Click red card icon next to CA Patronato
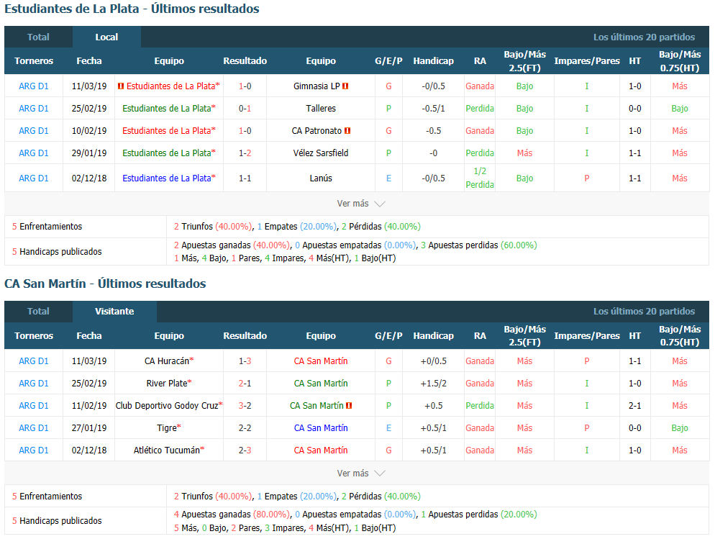Screen dimensions: 715x539 point(347,131)
